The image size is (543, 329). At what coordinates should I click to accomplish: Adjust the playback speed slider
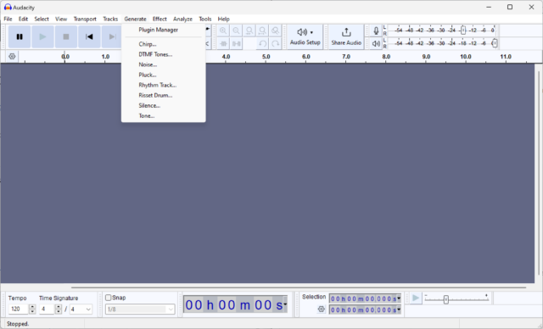point(446,299)
